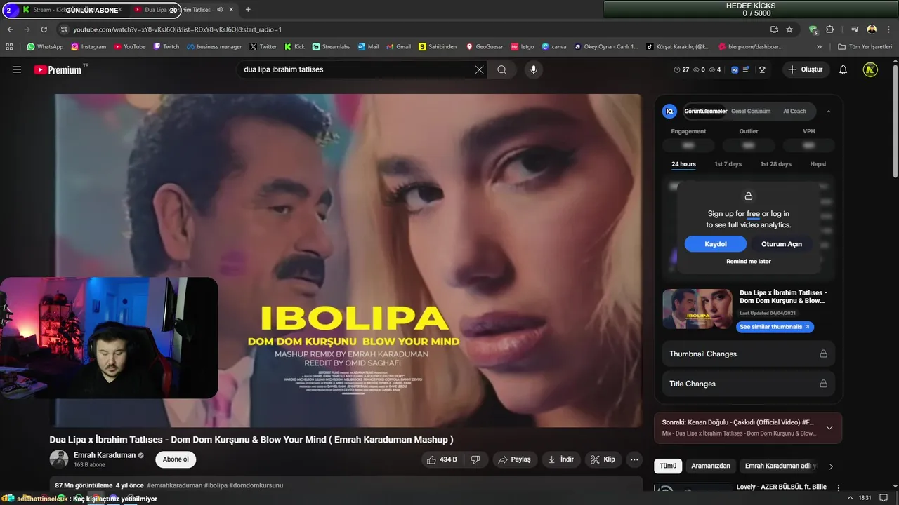The width and height of the screenshot is (899, 505).
Task: Open the Twitch bookmark
Action: (166, 47)
